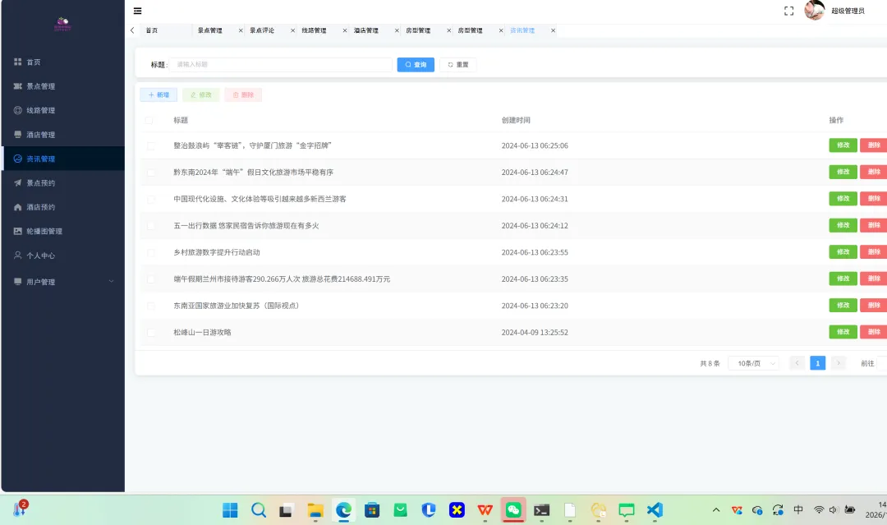
Task: Open WPS Office from taskbar
Action: click(x=485, y=510)
